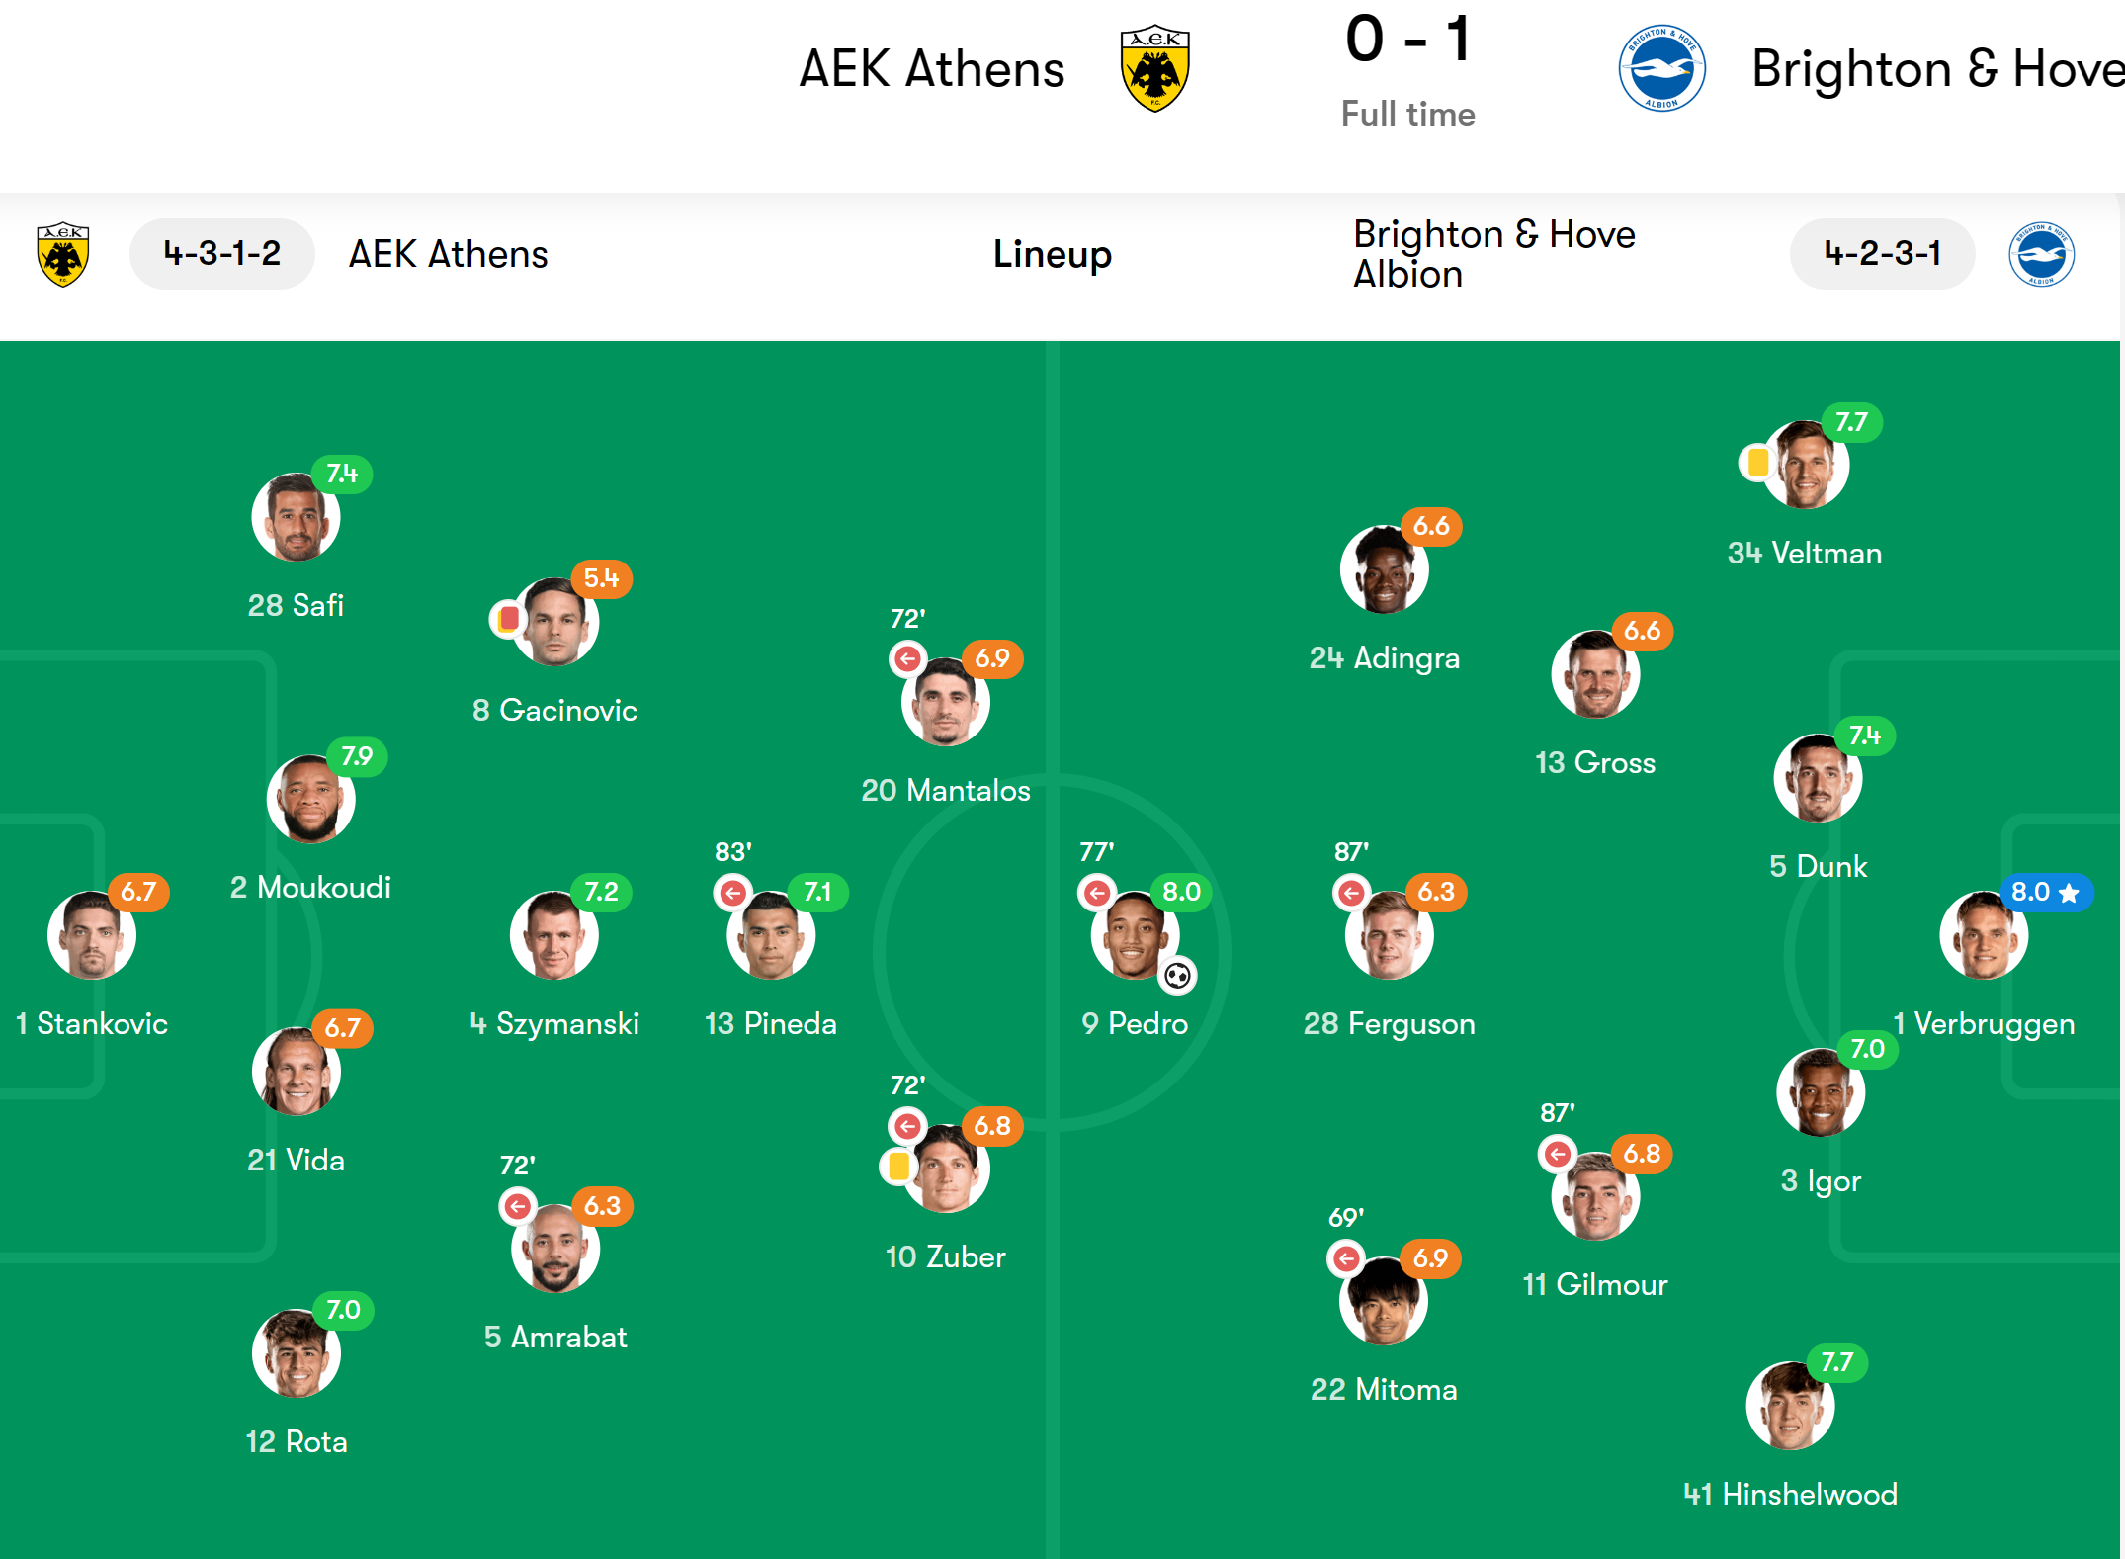The image size is (2125, 1559).
Task: Open Brighton & Hove Albion lineup team link
Action: 1493,254
